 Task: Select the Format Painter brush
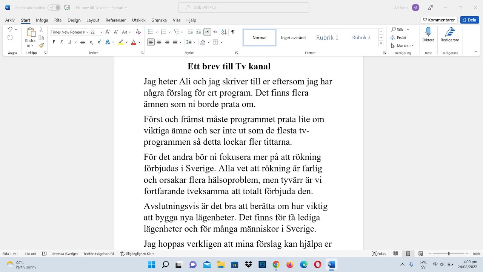[x=41, y=45]
